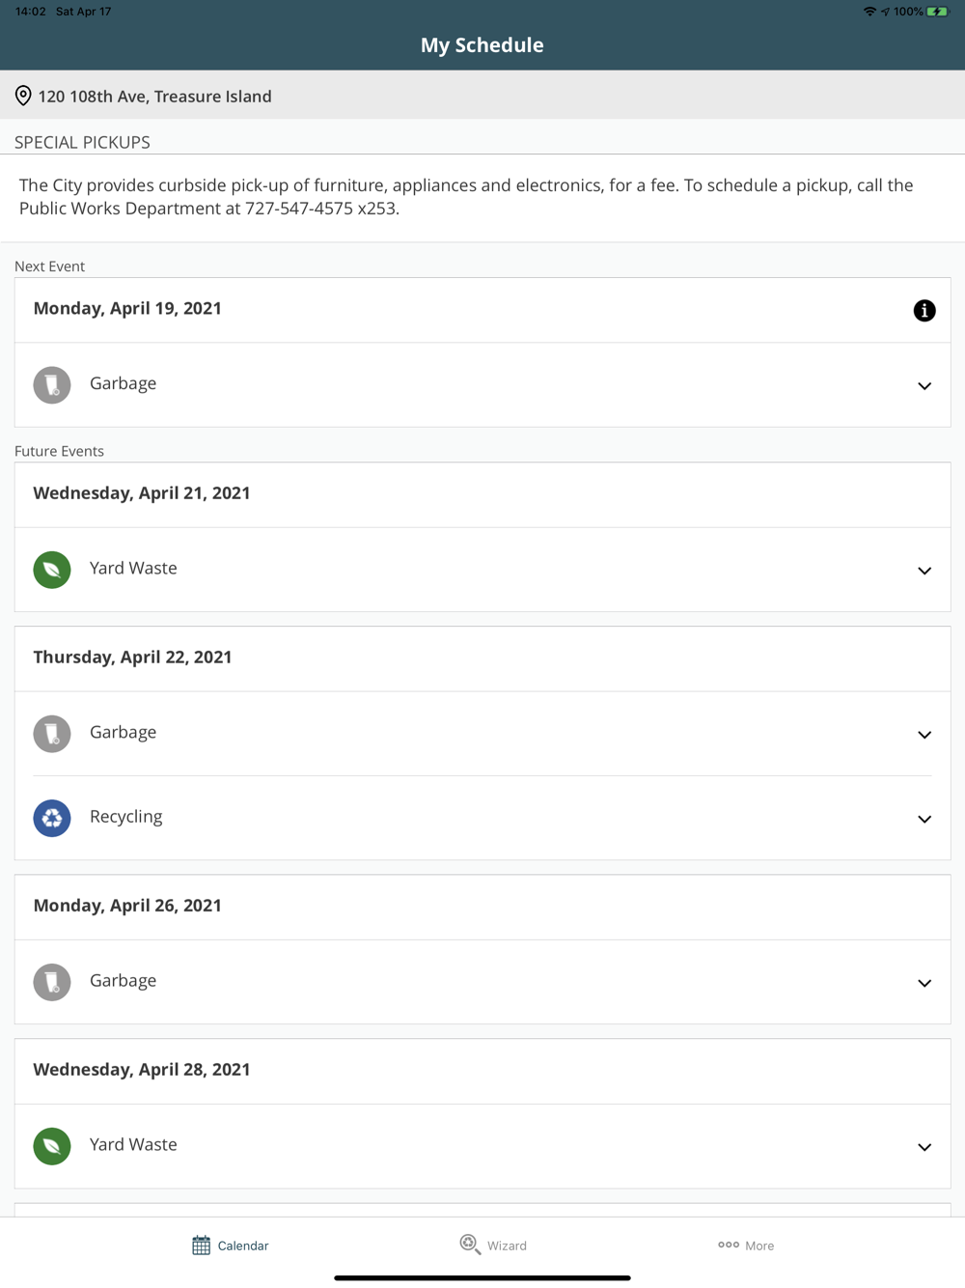Switch to the Calendar tab

(x=230, y=1246)
